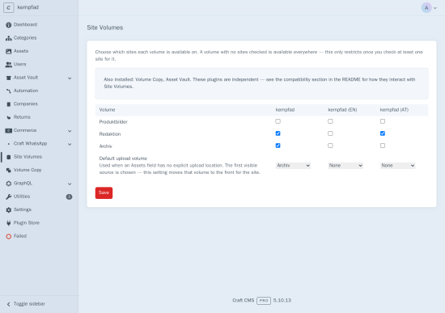This screenshot has width=445, height=313.
Task: Check Produktbilder for kempfad (EN)
Action: [x=330, y=121]
